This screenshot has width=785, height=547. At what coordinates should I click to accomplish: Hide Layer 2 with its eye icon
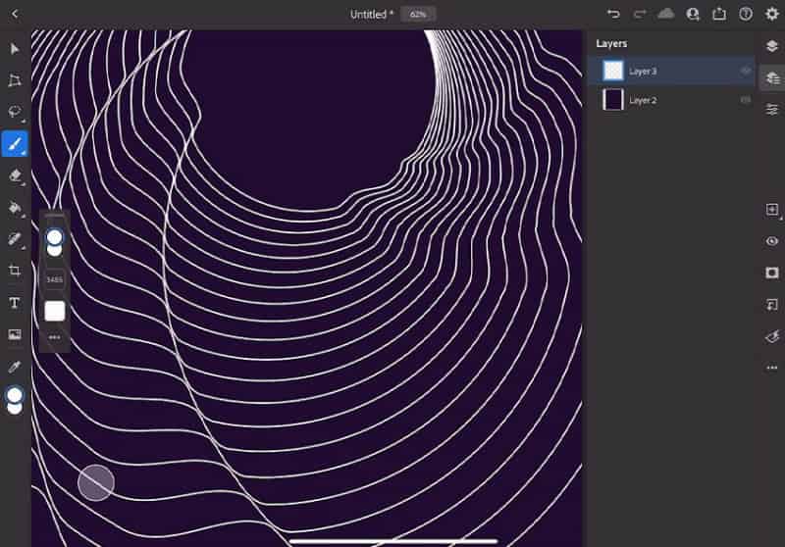tap(746, 100)
